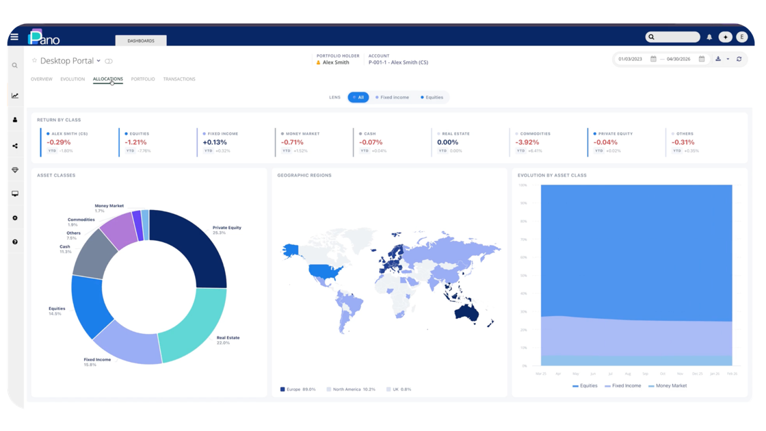Toggle Fixed Income series in evolution legend
766x431 pixels.
[623, 386]
